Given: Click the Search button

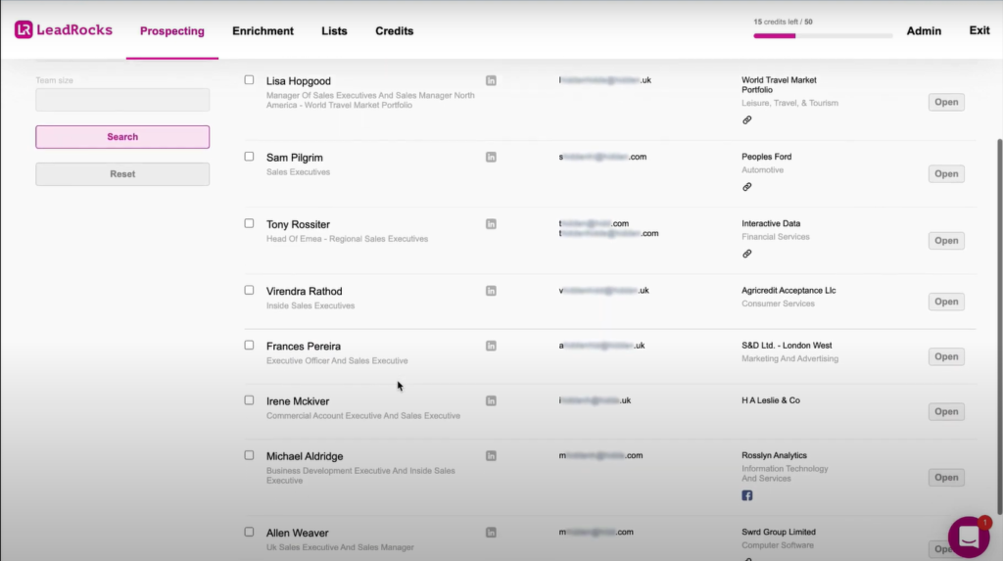Looking at the screenshot, I should tap(122, 137).
